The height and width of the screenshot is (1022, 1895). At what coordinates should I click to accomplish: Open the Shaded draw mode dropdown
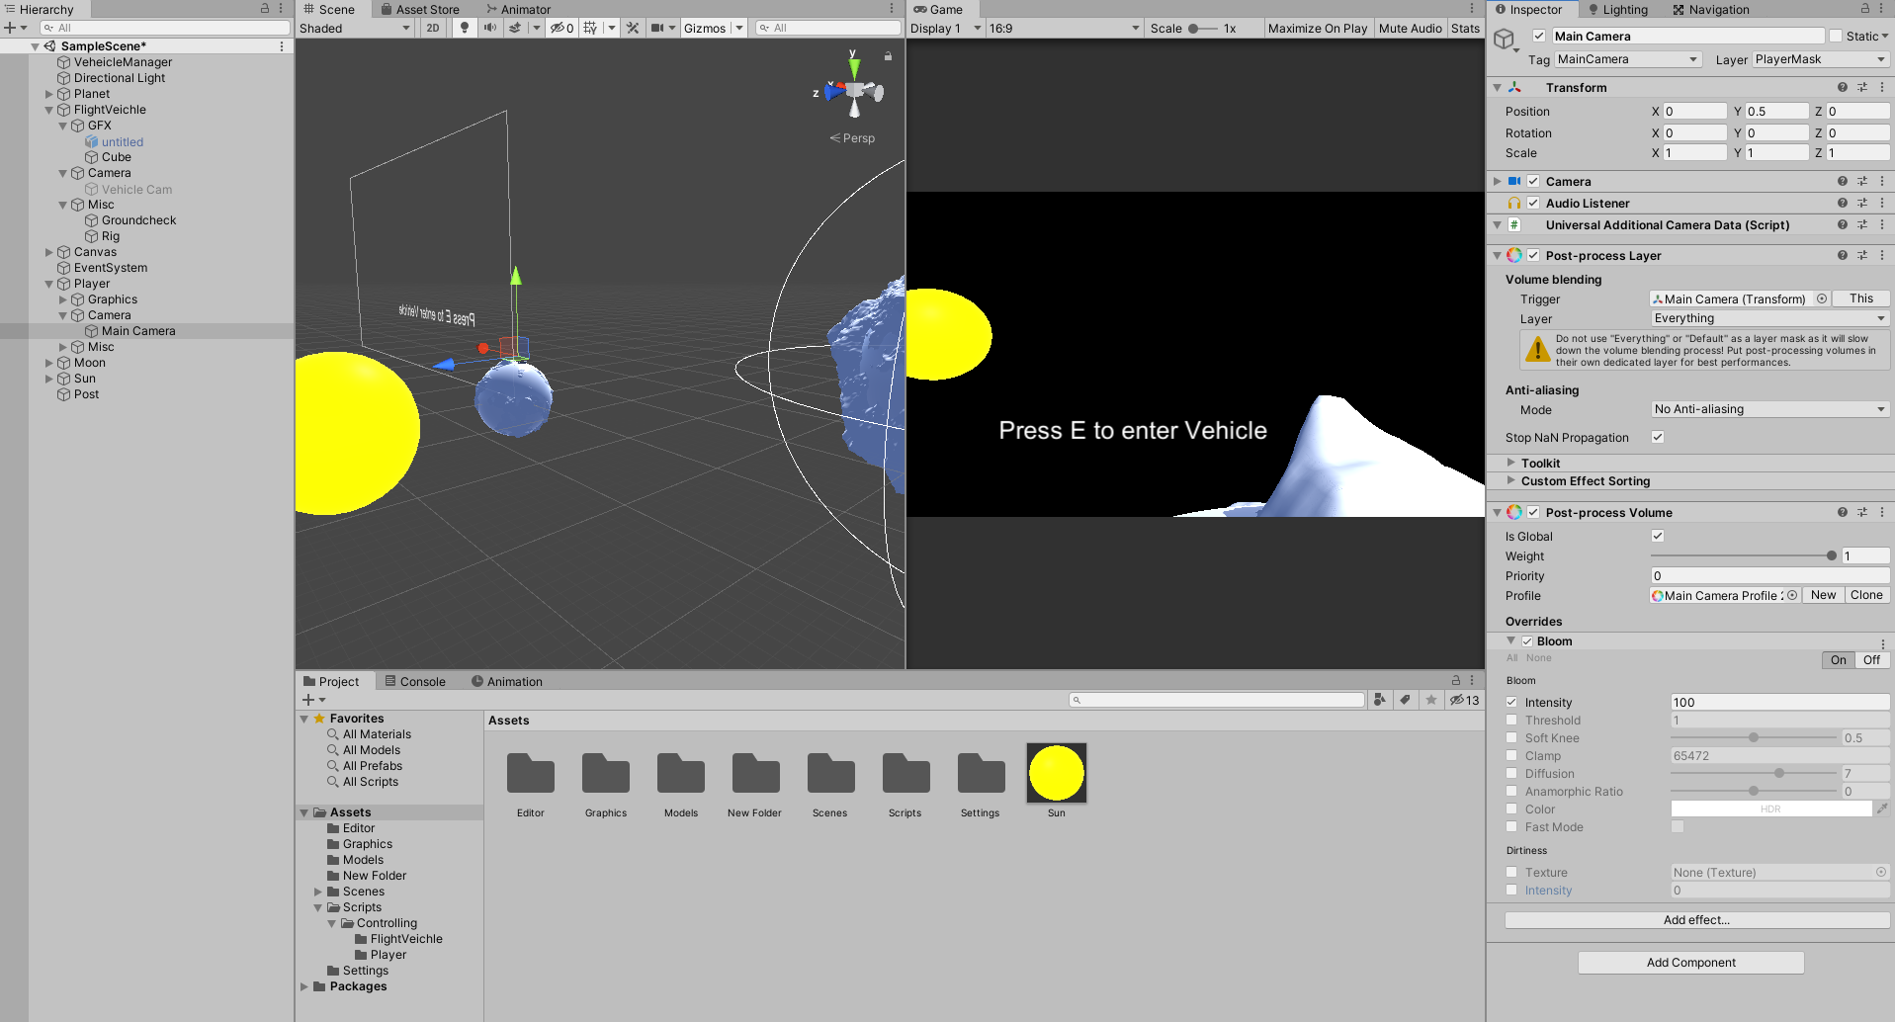355,28
